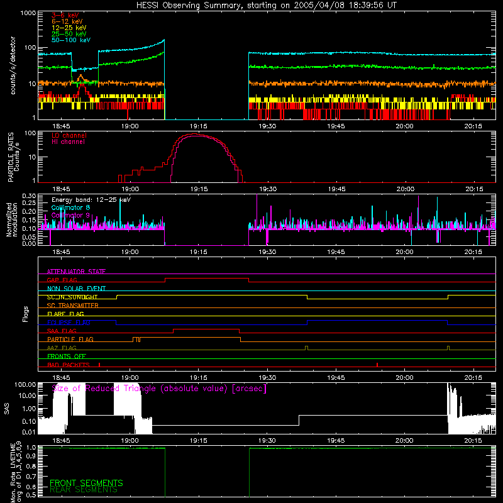The image size is (503, 503).
Task: Pick the yellow 12-25 keV legend entry
Action: click(x=69, y=28)
